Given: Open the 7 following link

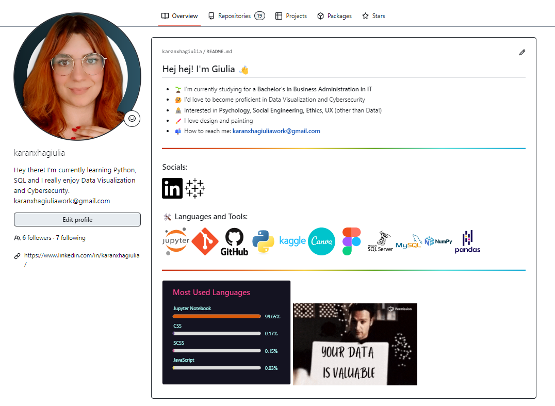Looking at the screenshot, I should click(71, 238).
